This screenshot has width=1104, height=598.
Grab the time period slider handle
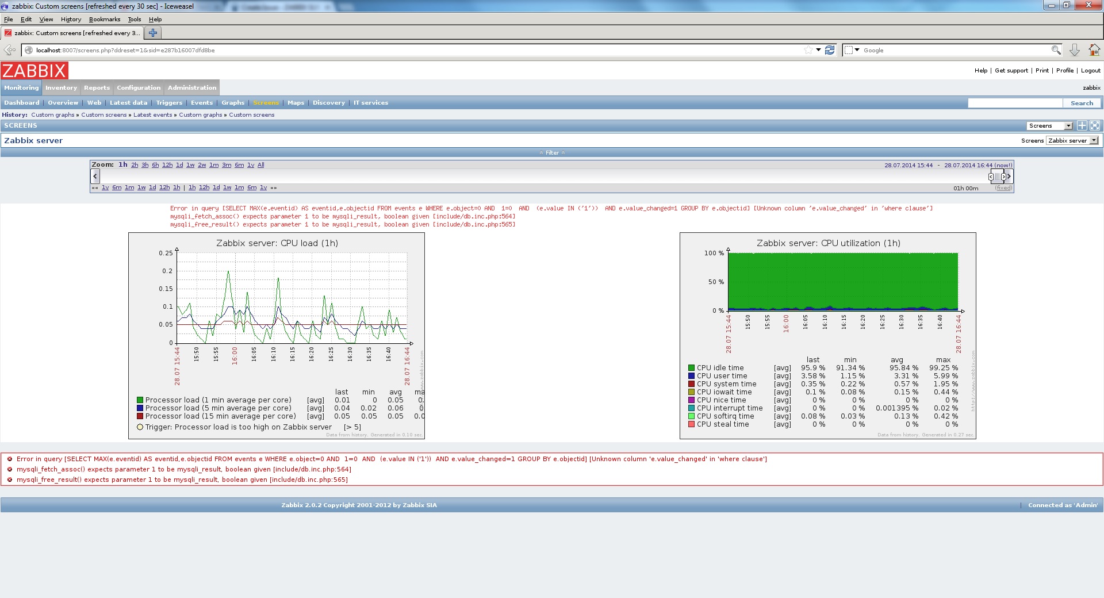point(997,177)
